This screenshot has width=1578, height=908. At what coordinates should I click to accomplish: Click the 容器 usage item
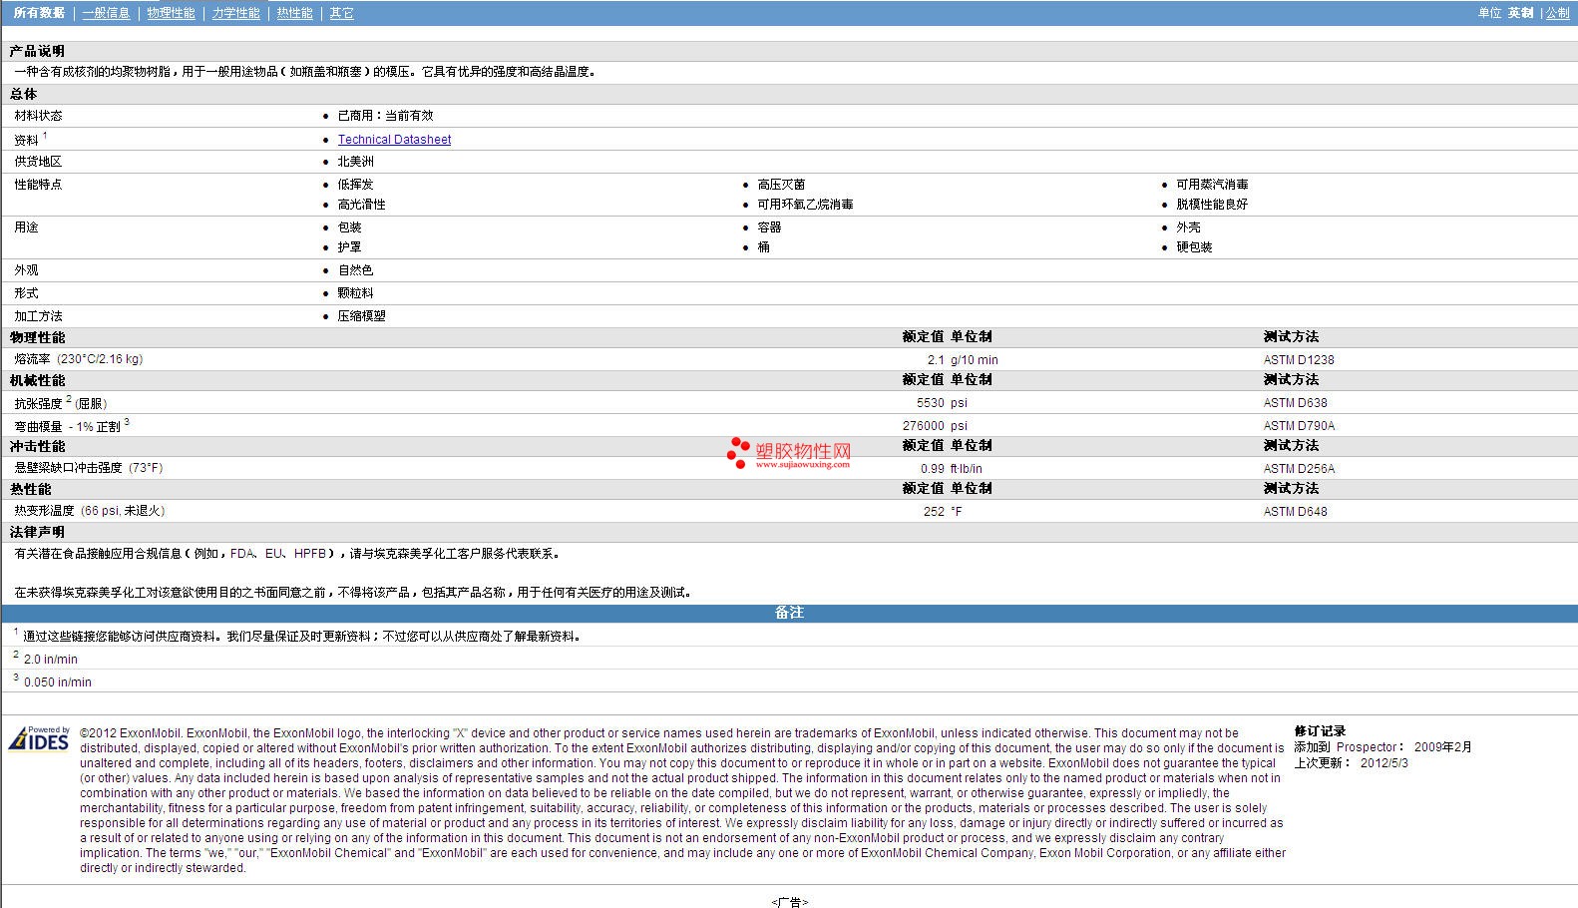pos(769,227)
